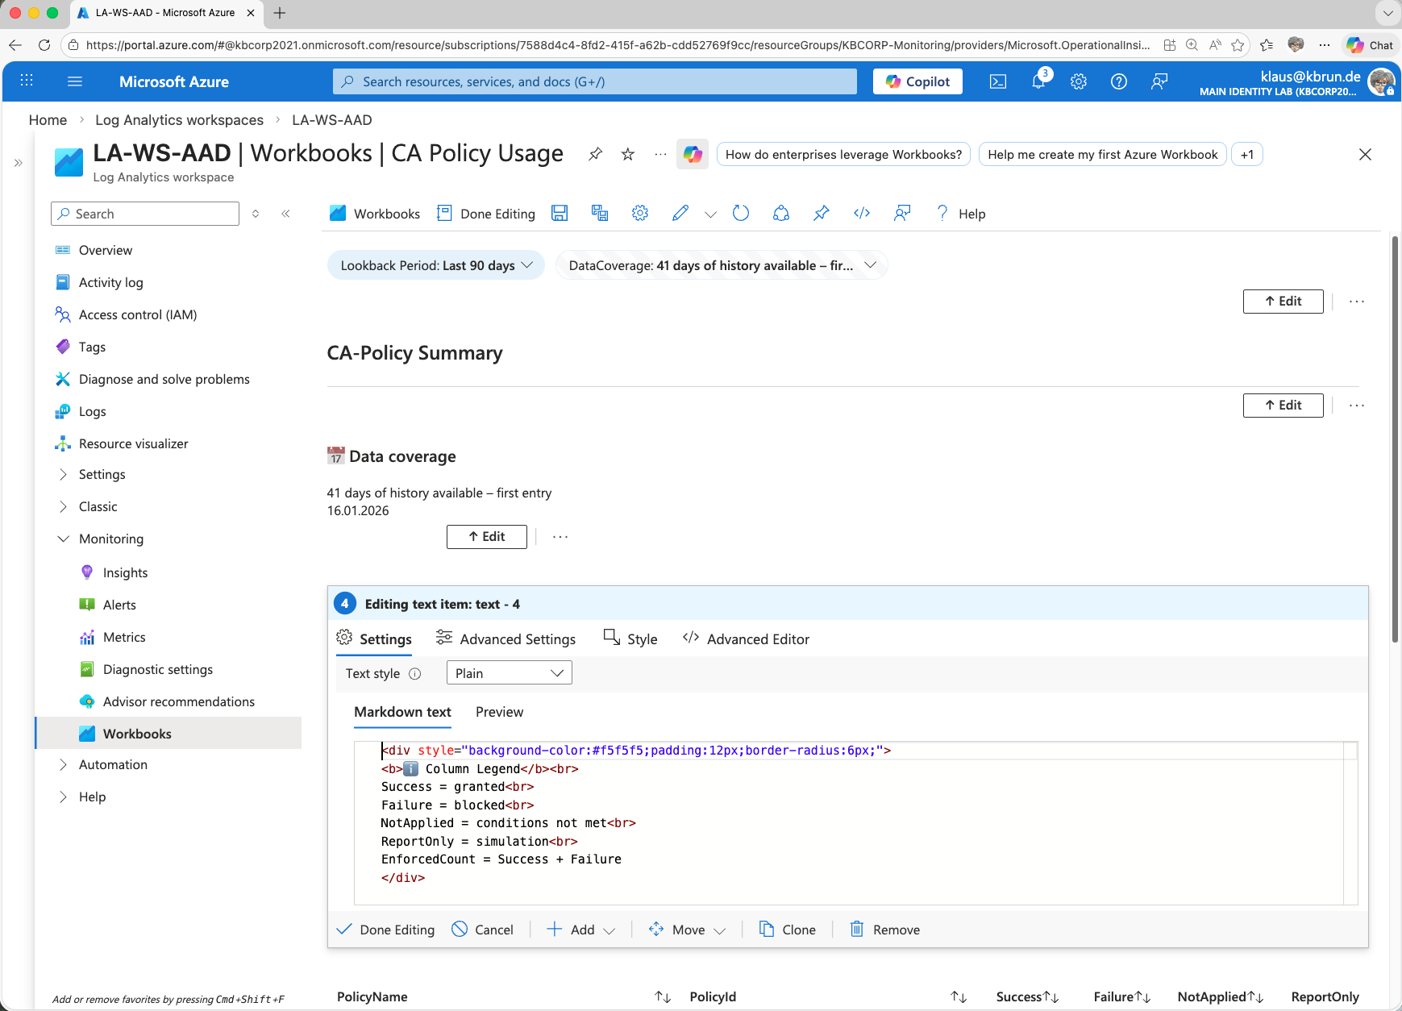Viewport: 1402px width, 1011px height.
Task: Collapse the Monitoring section
Action: (x=64, y=539)
